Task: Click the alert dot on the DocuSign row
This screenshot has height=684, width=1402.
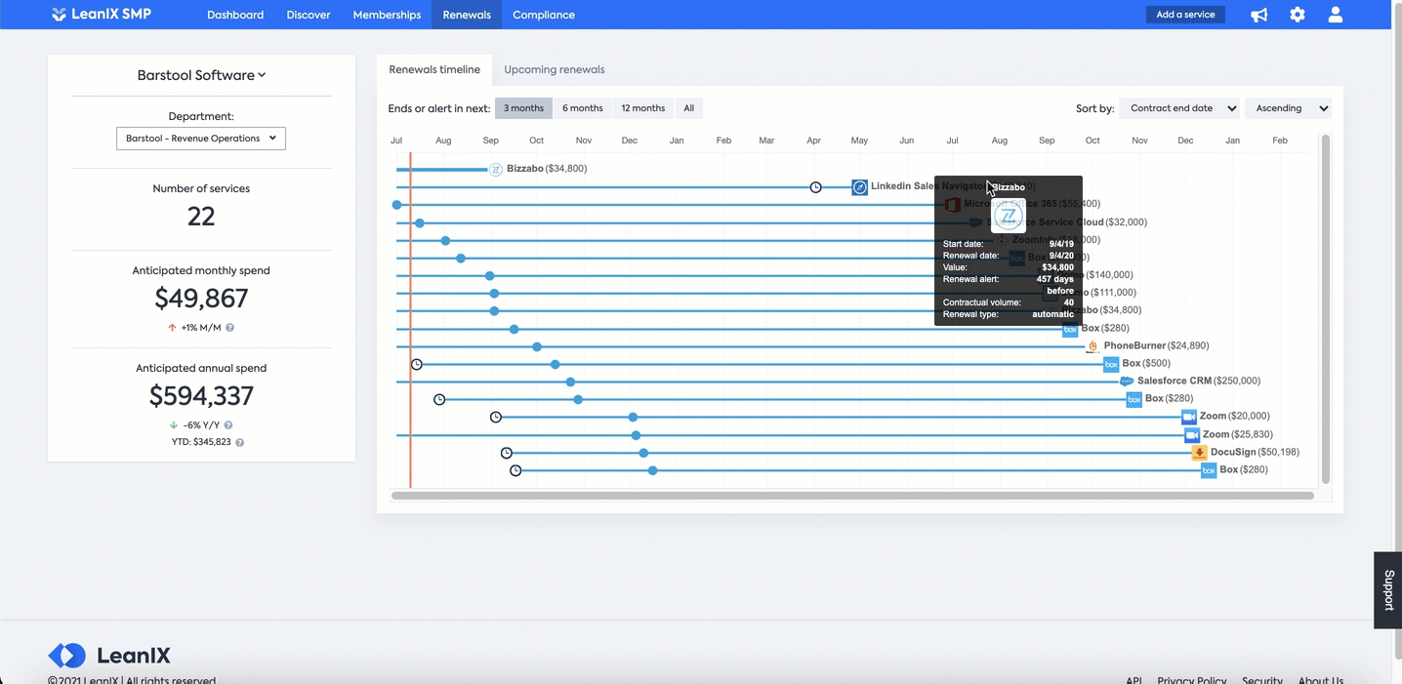Action: (643, 453)
